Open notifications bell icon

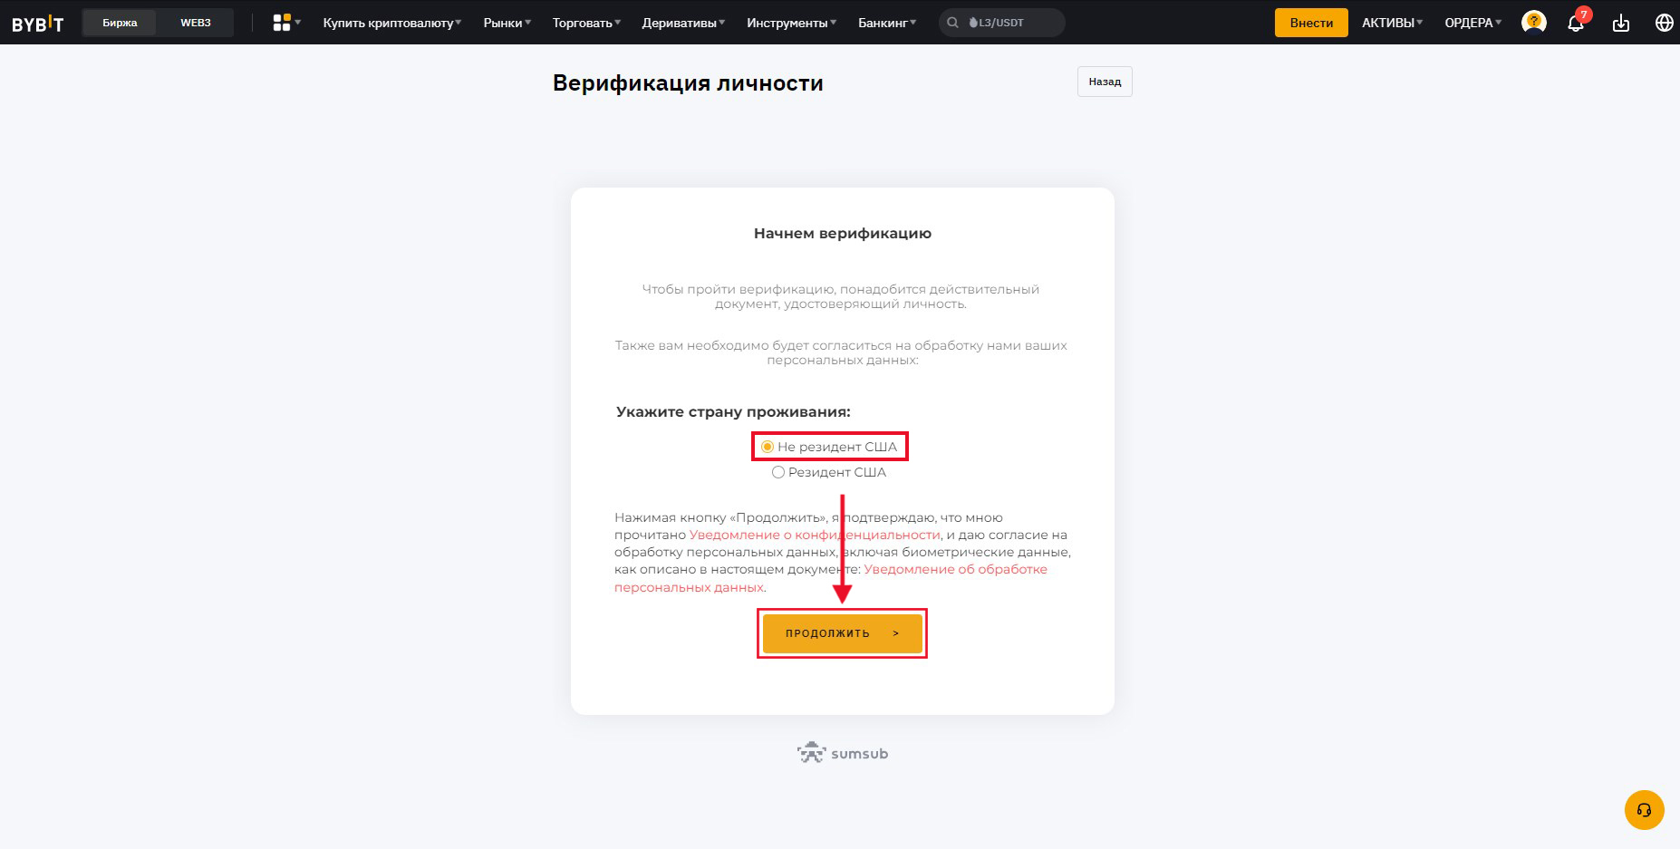coord(1576,23)
